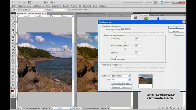Open the Редактирование menu
The width and height of the screenshot is (196, 110).
coord(24,6)
